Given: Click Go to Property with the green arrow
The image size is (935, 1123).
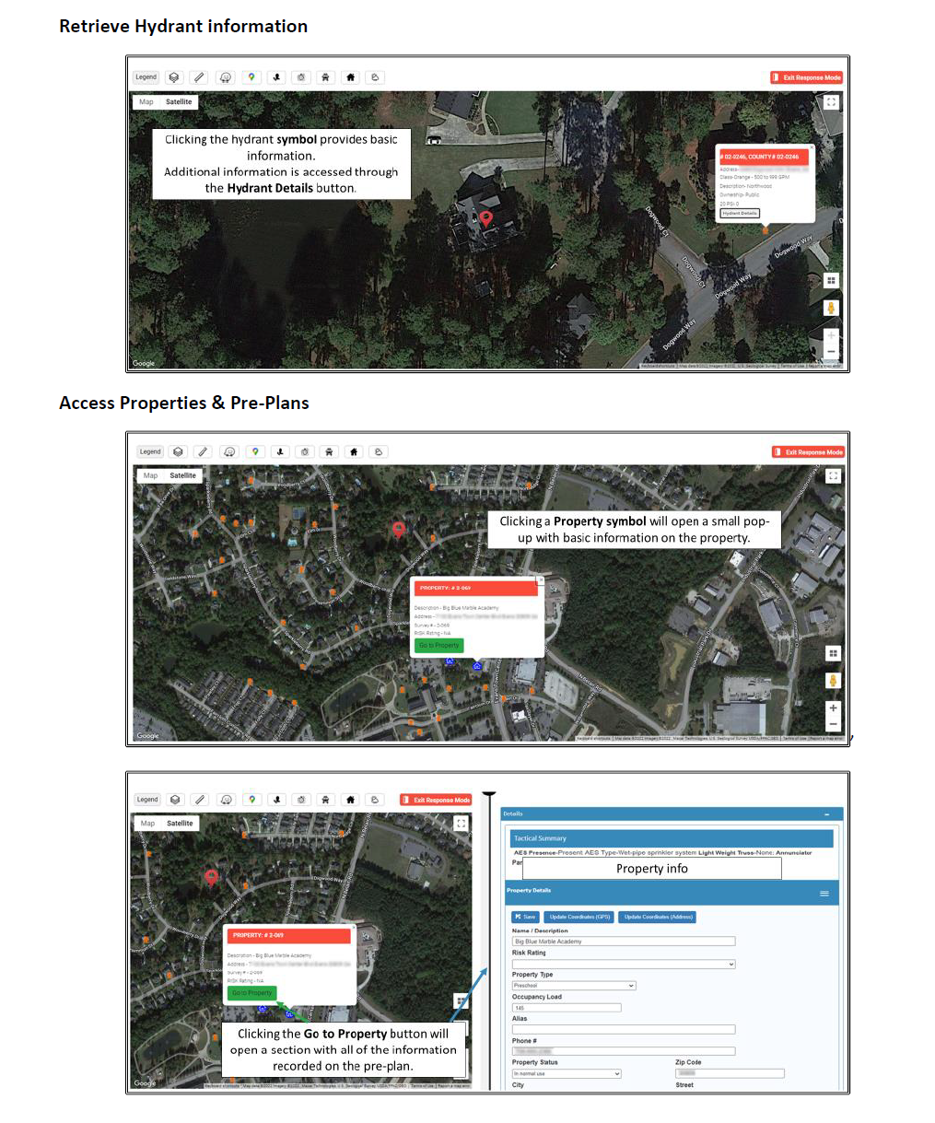Looking at the screenshot, I should coord(251,993).
